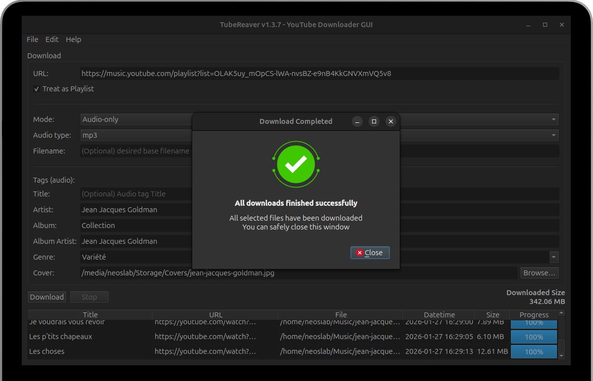
Task: Expand the Genre dropdown showing Variété
Action: coord(553,257)
